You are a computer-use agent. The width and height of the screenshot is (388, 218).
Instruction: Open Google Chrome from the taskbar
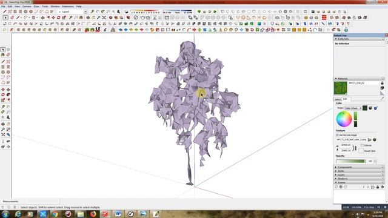coord(55,214)
